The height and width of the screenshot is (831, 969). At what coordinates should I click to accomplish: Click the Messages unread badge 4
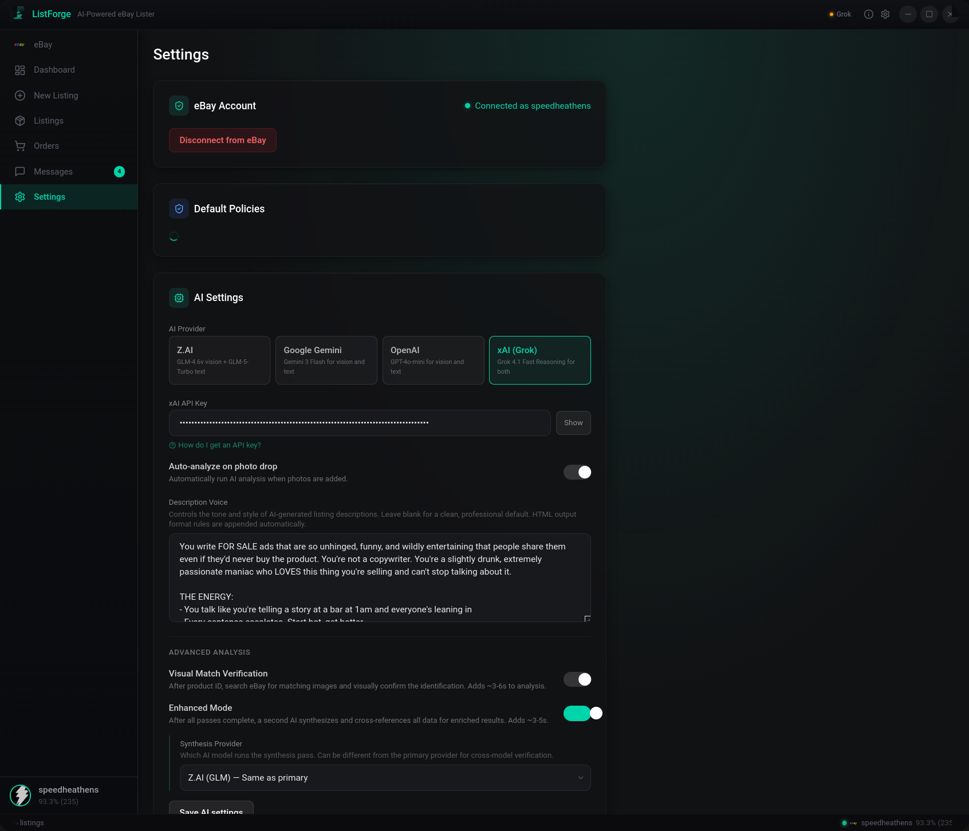point(119,172)
